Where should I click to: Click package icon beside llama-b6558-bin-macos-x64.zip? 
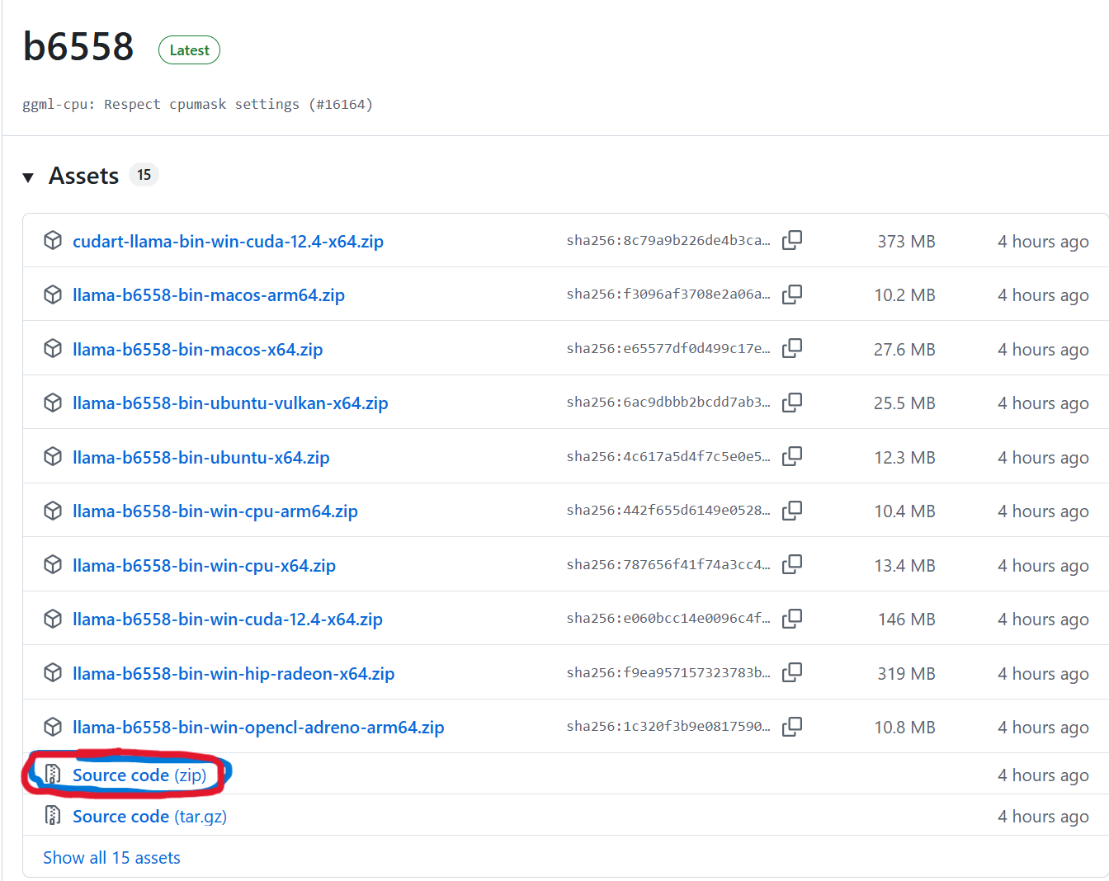(53, 348)
